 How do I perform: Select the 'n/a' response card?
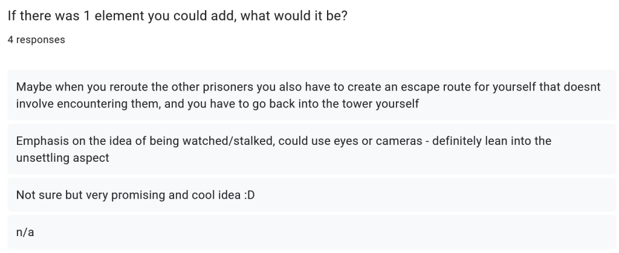click(x=311, y=232)
